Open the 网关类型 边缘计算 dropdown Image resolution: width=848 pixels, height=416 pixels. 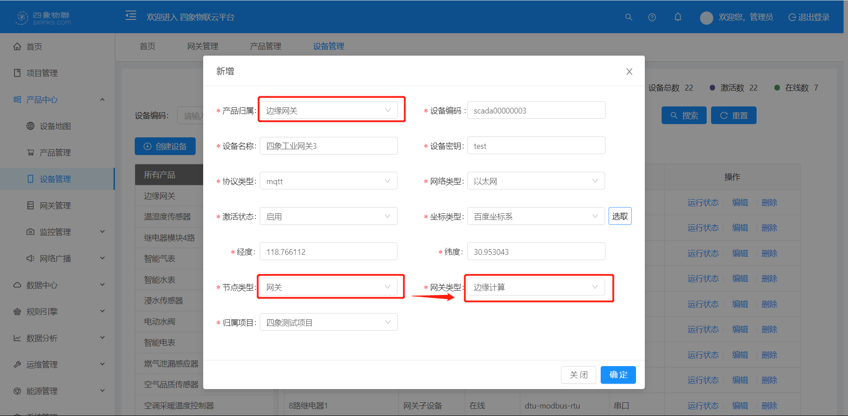(x=536, y=287)
